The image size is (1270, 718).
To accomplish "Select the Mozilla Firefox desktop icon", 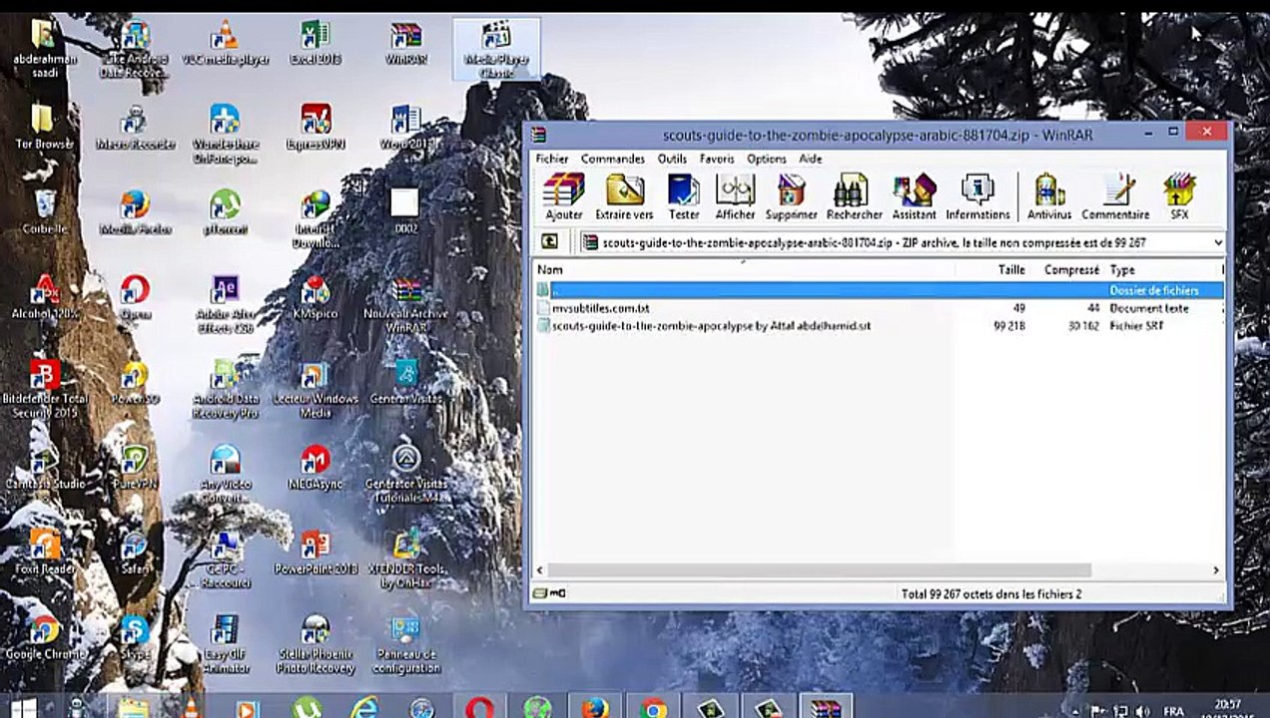I will click(x=135, y=212).
